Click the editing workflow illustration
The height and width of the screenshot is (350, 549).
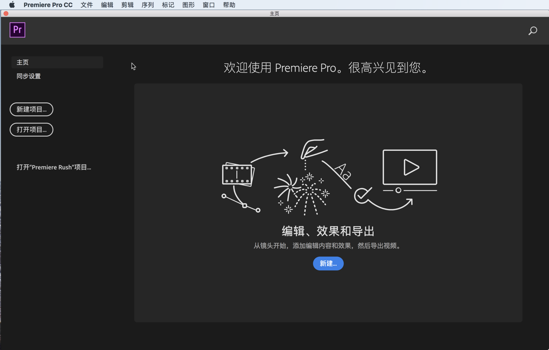pos(330,177)
